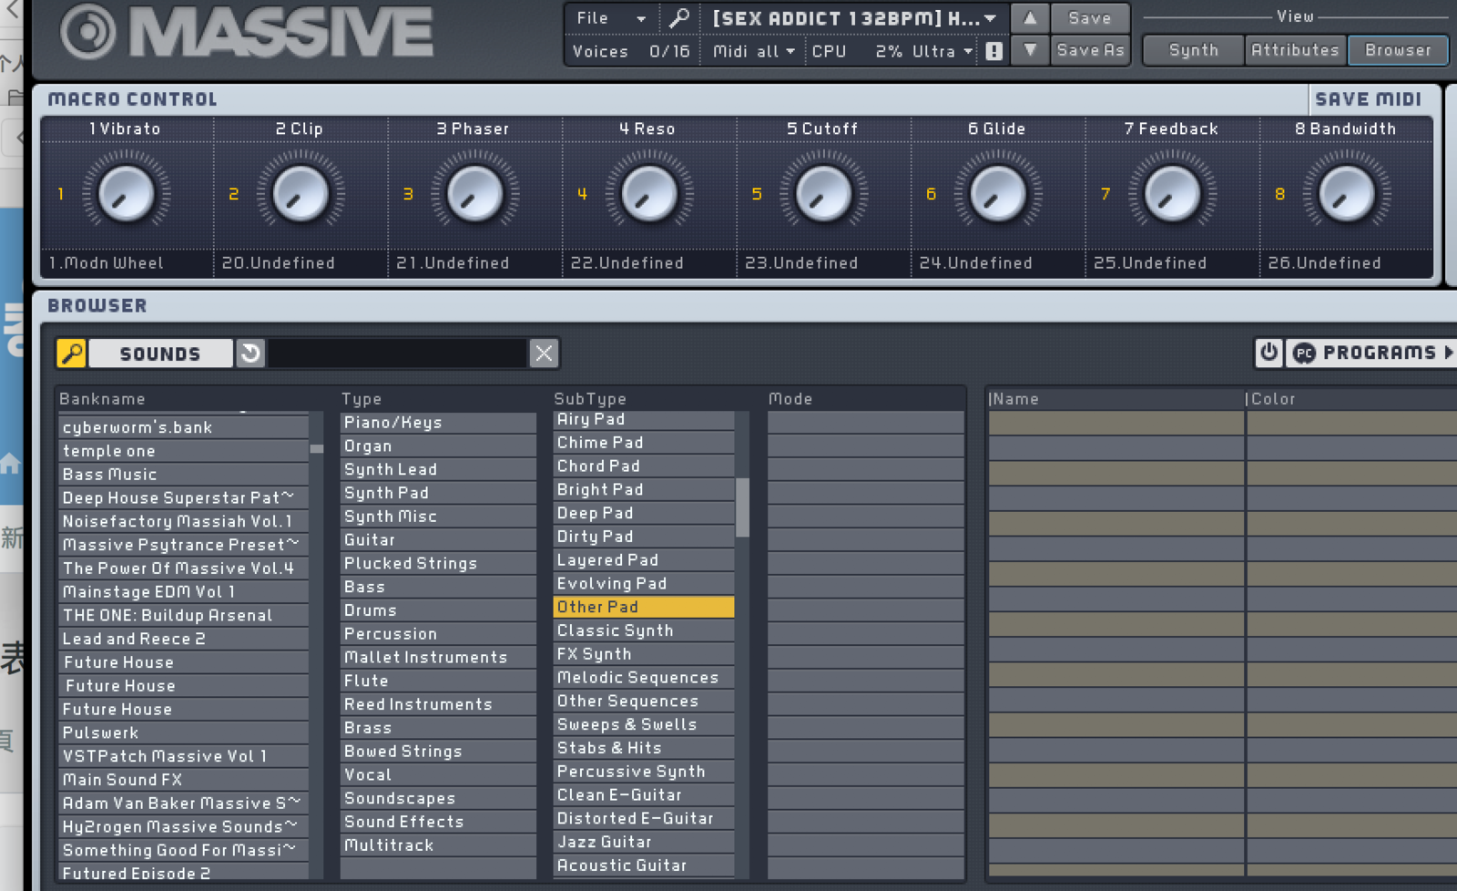Switch to Synth view
This screenshot has width=1457, height=891.
coord(1193,50)
